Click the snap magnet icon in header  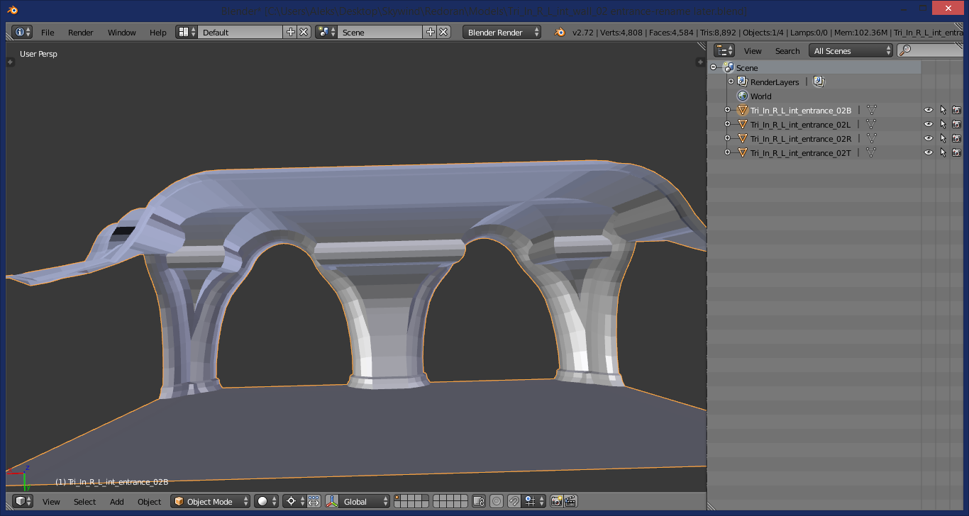(x=514, y=501)
